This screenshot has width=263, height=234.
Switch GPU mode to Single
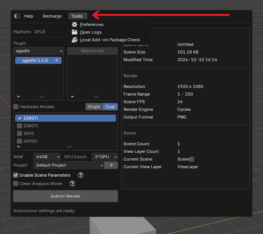(x=94, y=107)
